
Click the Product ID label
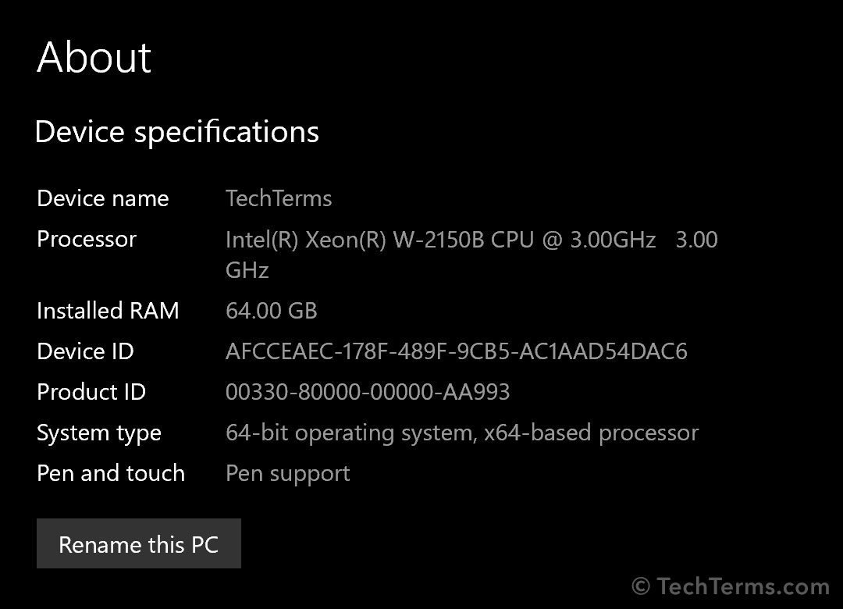tap(91, 392)
